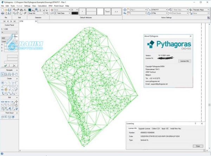Open the DTM.PYT document dropdown
This screenshot has height=156, width=211.
(159, 10)
